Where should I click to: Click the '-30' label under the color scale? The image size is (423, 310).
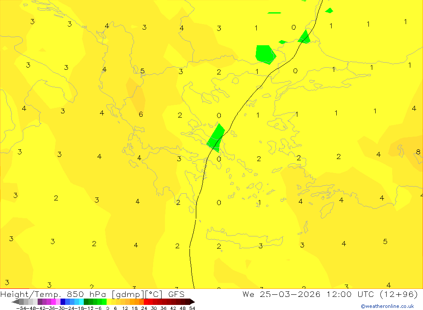[60, 308]
